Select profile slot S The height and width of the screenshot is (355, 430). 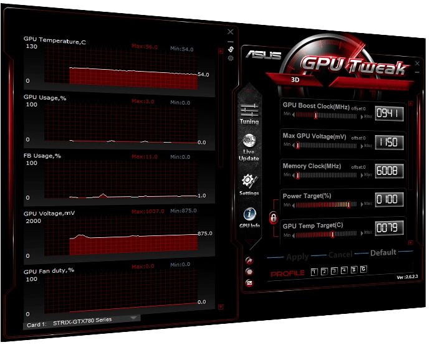[354, 270]
